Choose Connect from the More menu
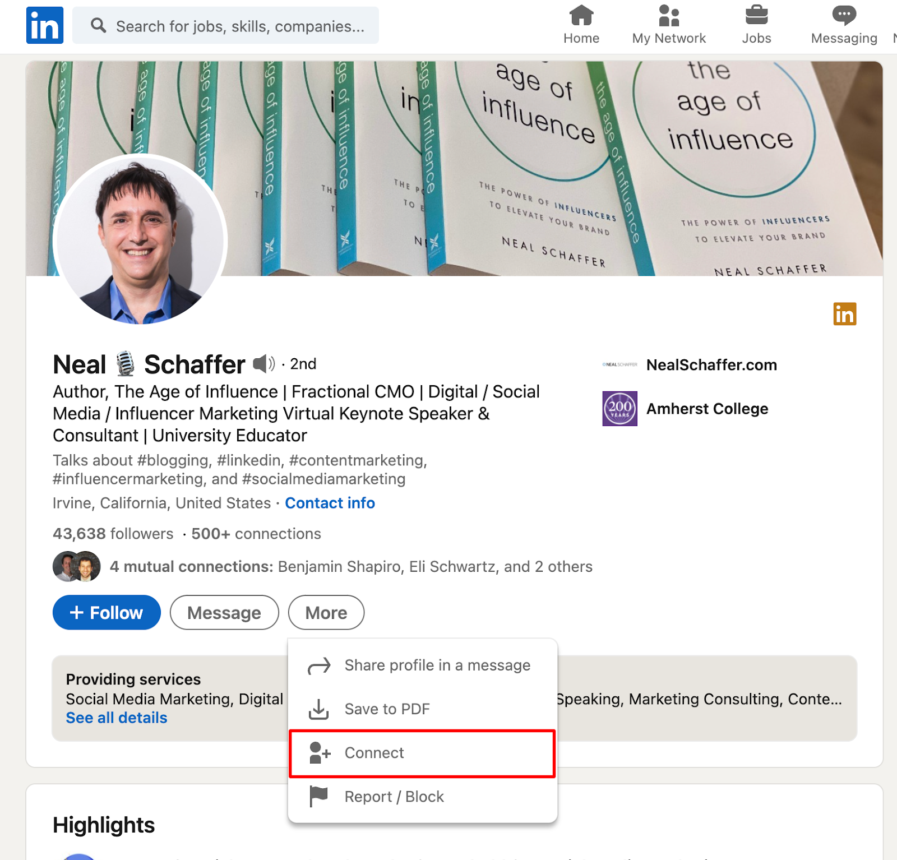Image resolution: width=897 pixels, height=860 pixels. [x=422, y=753]
